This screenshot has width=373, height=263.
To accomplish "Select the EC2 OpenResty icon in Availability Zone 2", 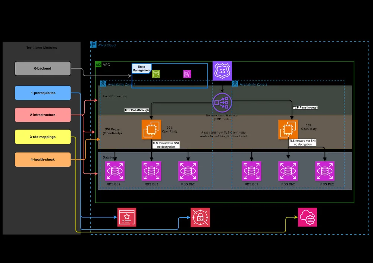I will coord(288,129).
